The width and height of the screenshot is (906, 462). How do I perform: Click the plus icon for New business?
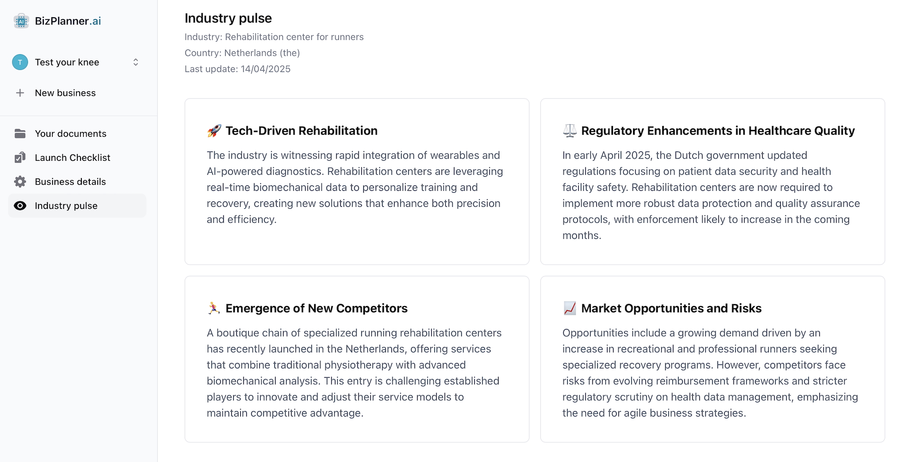point(20,93)
